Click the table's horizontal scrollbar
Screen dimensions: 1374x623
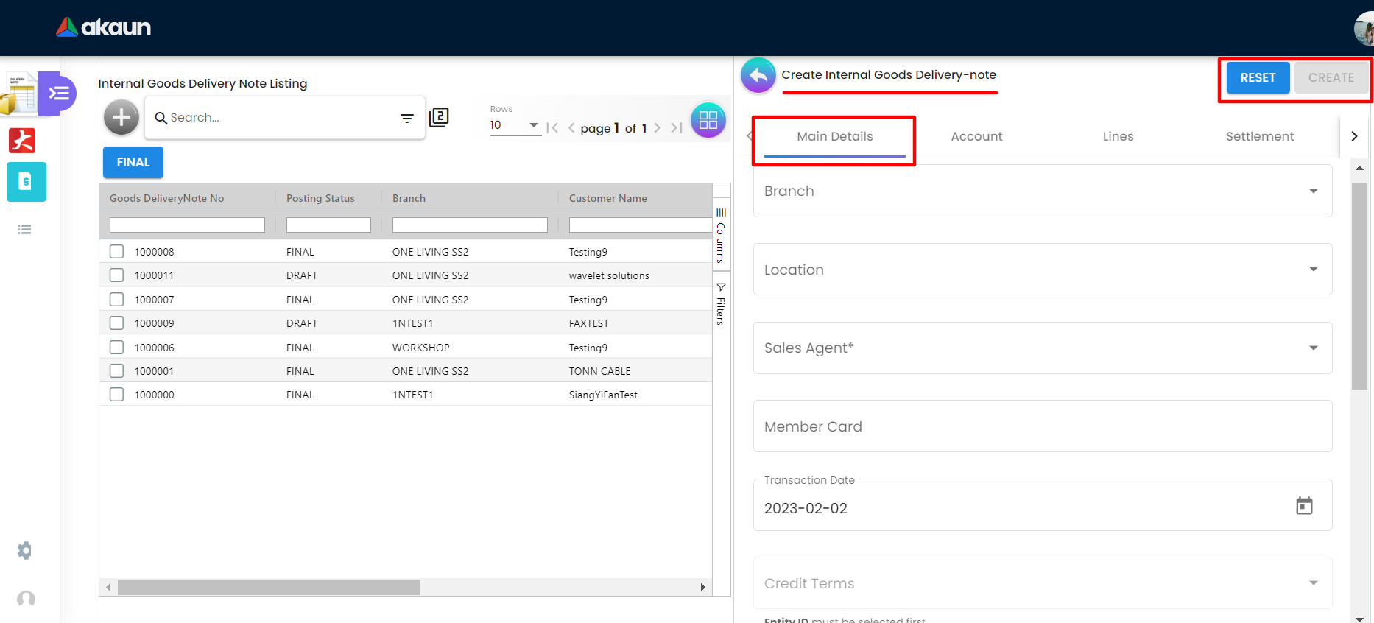pos(269,587)
